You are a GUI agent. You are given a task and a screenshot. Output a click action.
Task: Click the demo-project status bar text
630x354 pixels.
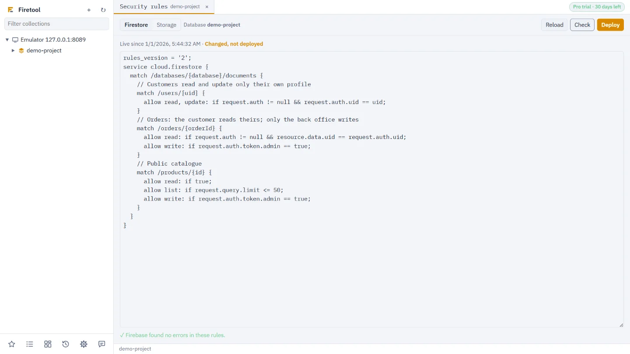pos(135,349)
